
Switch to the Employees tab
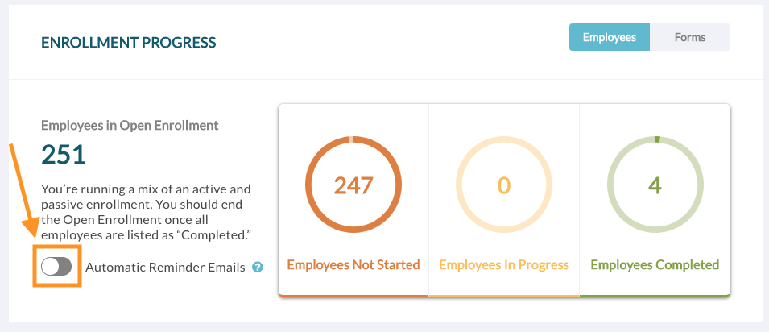tap(609, 37)
